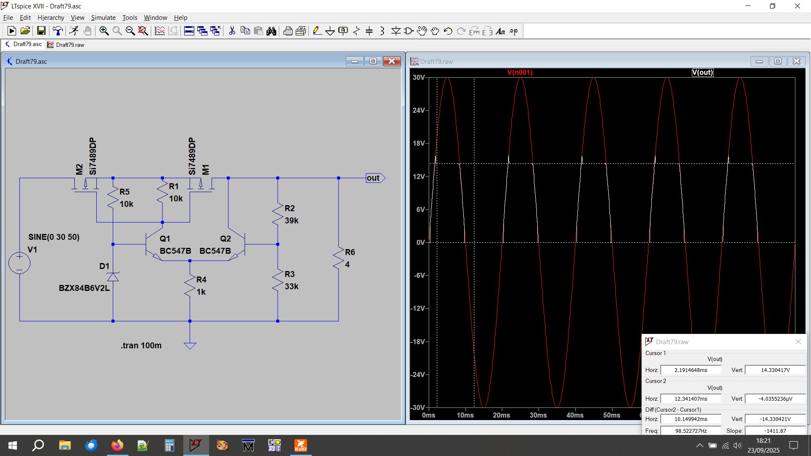Select the Cut scissors tool

(x=232, y=31)
